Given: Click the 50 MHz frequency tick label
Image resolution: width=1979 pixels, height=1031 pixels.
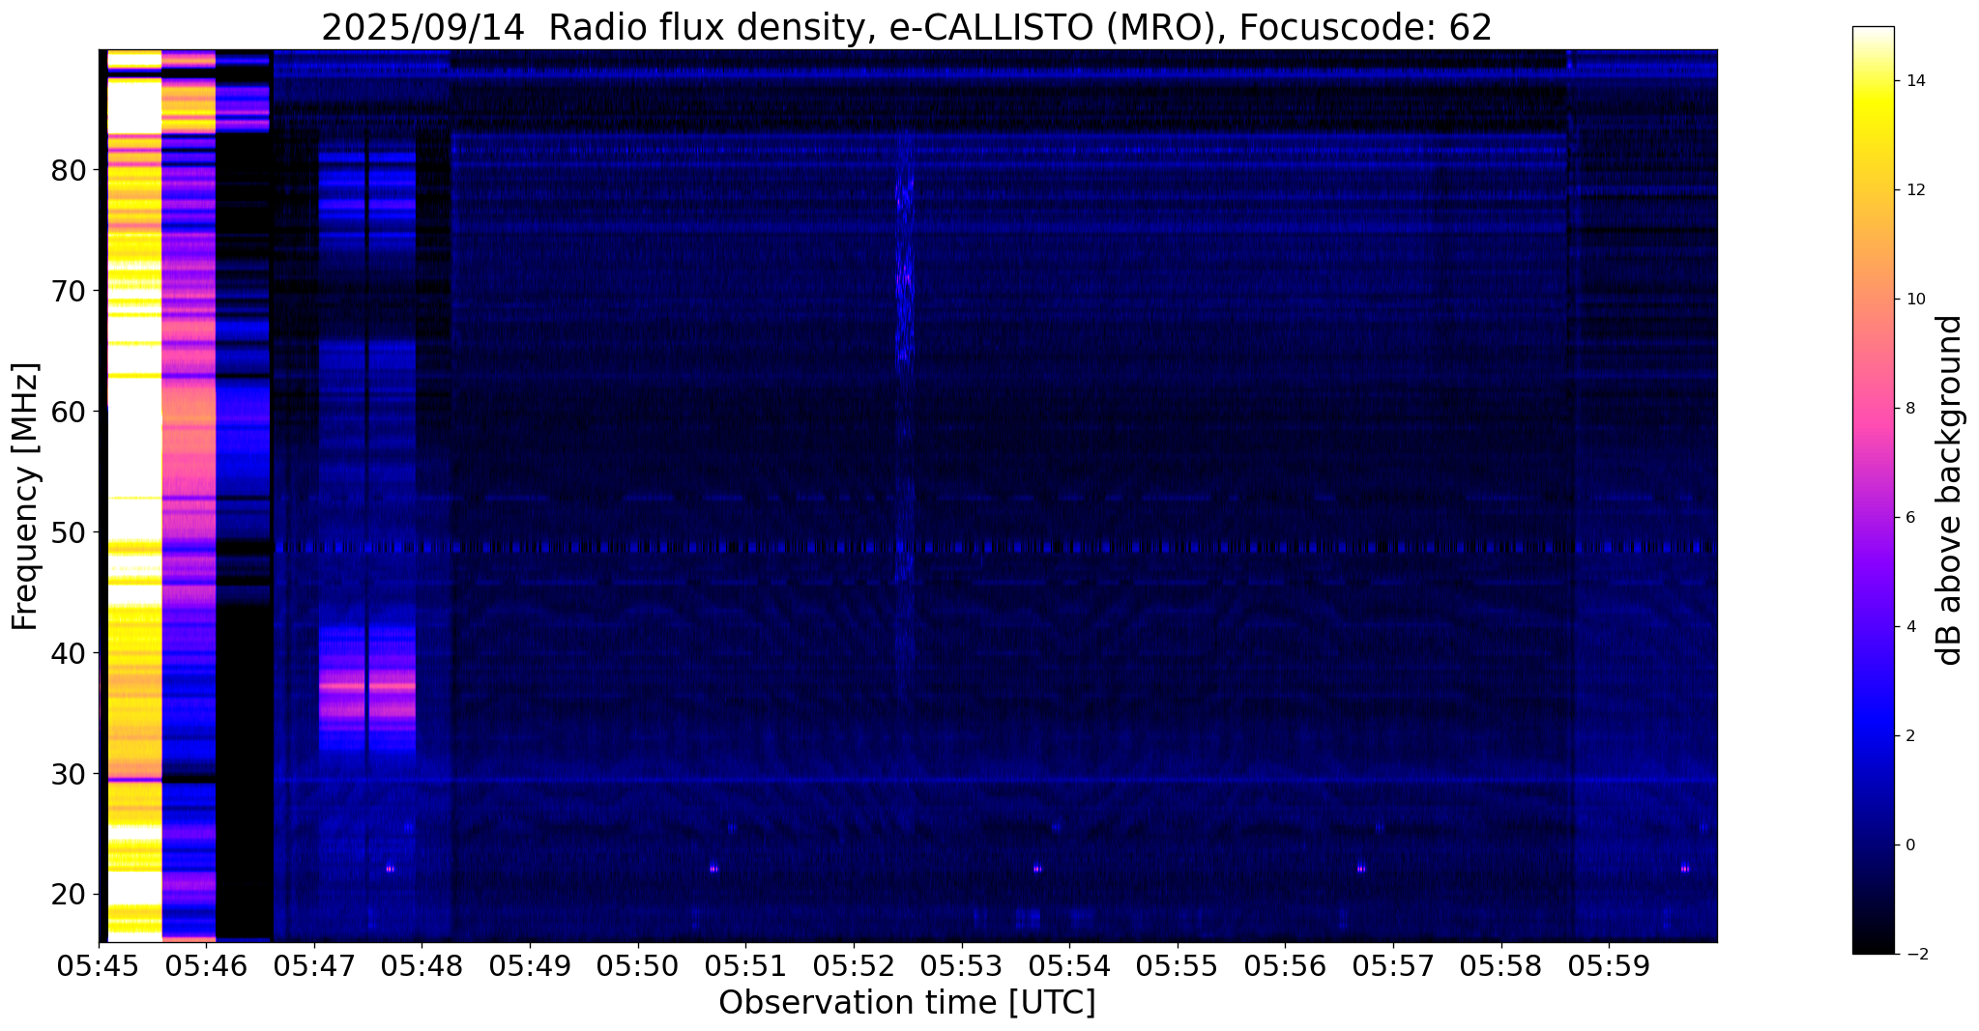Looking at the screenshot, I should tap(68, 532).
